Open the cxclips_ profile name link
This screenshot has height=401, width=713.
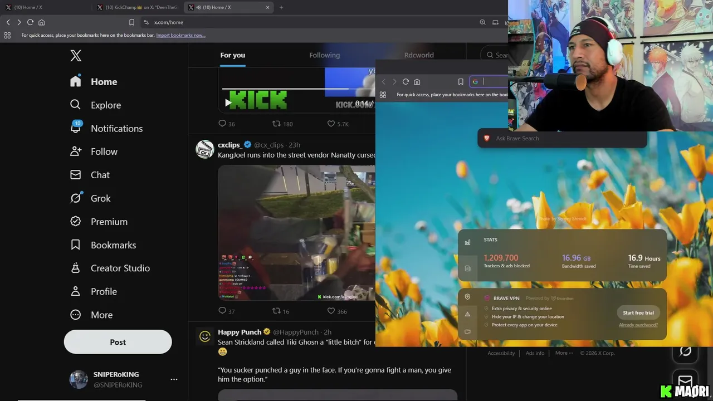(229, 145)
